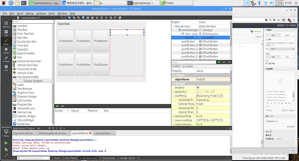The height and width of the screenshot is (161, 299).
Task: Click the widget box Filter field
Action: 33,22
